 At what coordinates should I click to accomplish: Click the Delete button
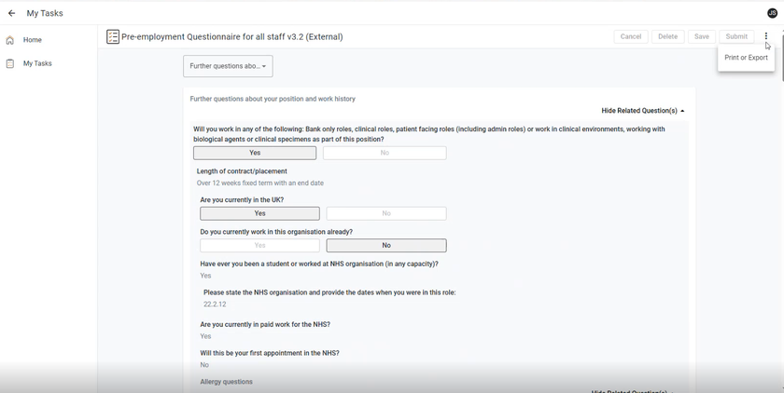point(668,36)
